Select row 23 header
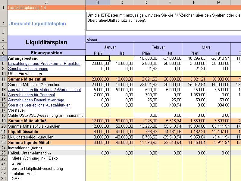This screenshot has height=181, width=241. (x=4, y=142)
